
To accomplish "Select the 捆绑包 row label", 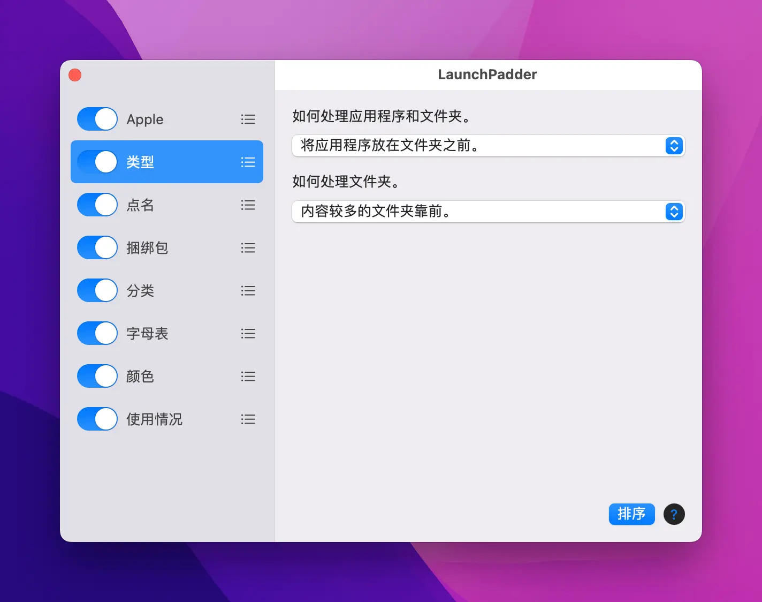I will click(147, 248).
